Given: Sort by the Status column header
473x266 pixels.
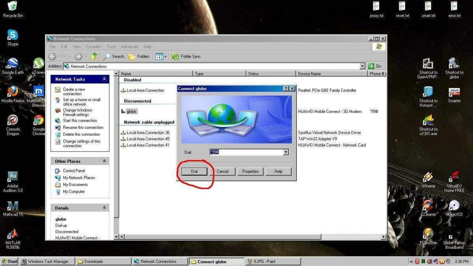Looking at the screenshot, I should pyautogui.click(x=271, y=73).
